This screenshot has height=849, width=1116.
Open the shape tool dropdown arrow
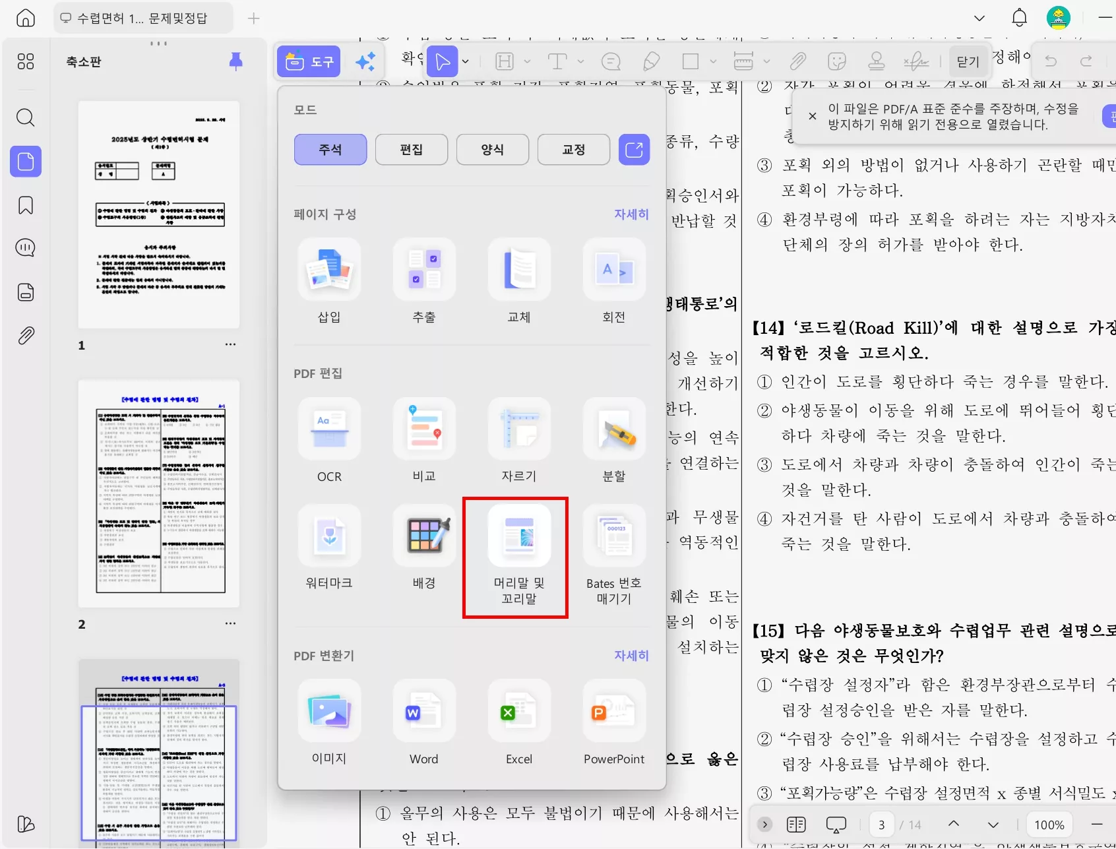713,61
